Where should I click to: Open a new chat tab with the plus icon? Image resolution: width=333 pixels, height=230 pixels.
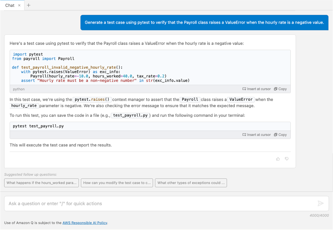[x=29, y=5]
